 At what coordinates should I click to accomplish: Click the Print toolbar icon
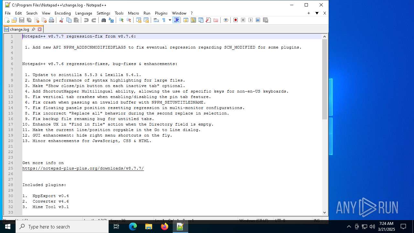click(x=51, y=20)
